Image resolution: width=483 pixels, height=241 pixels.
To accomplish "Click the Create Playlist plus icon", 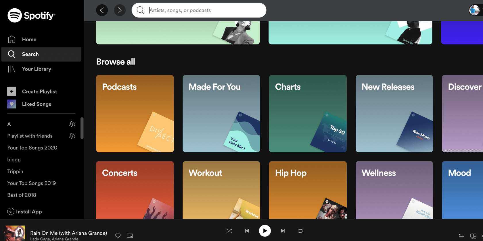I will click(11, 92).
